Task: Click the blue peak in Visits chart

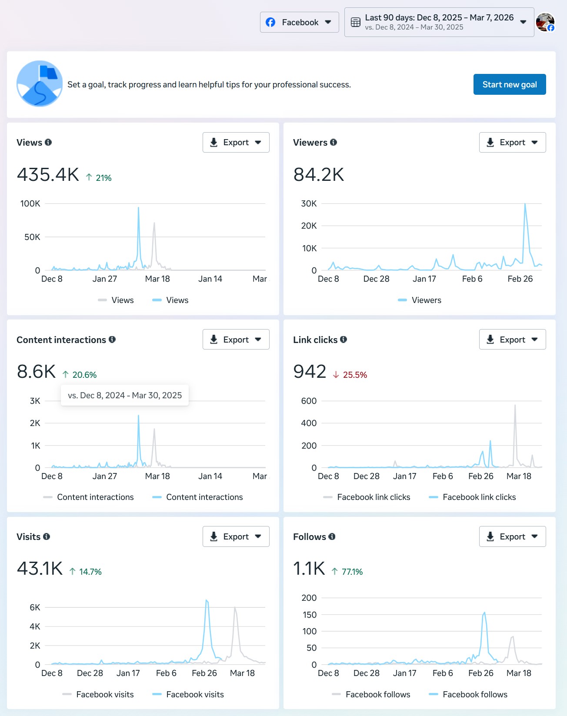Action: [x=207, y=601]
